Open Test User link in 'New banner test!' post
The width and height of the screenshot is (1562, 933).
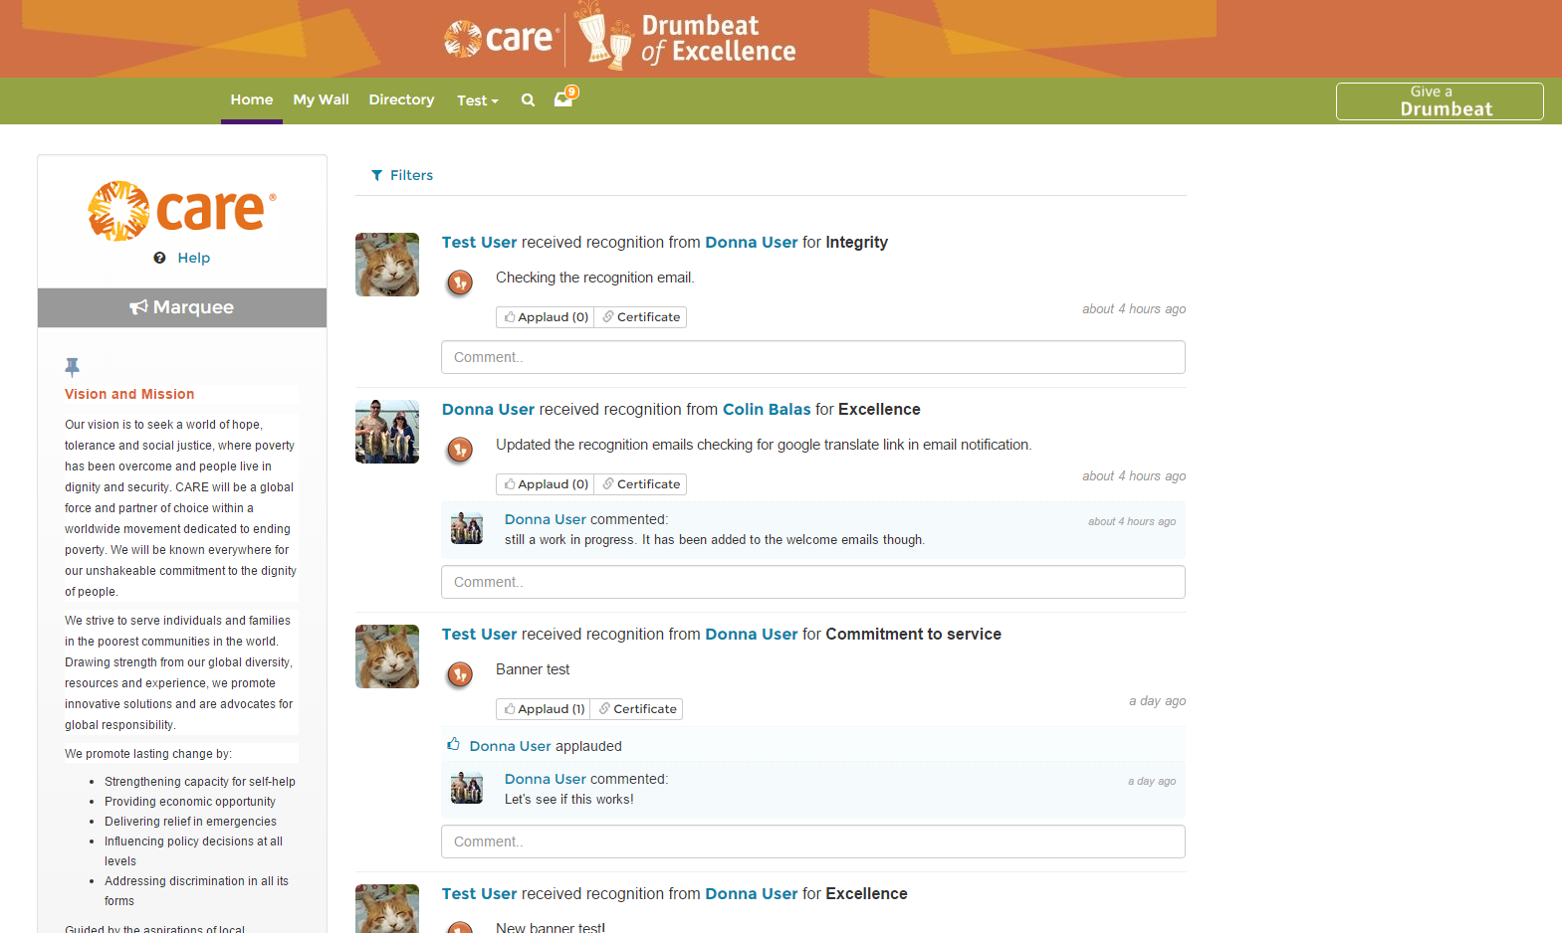479,894
